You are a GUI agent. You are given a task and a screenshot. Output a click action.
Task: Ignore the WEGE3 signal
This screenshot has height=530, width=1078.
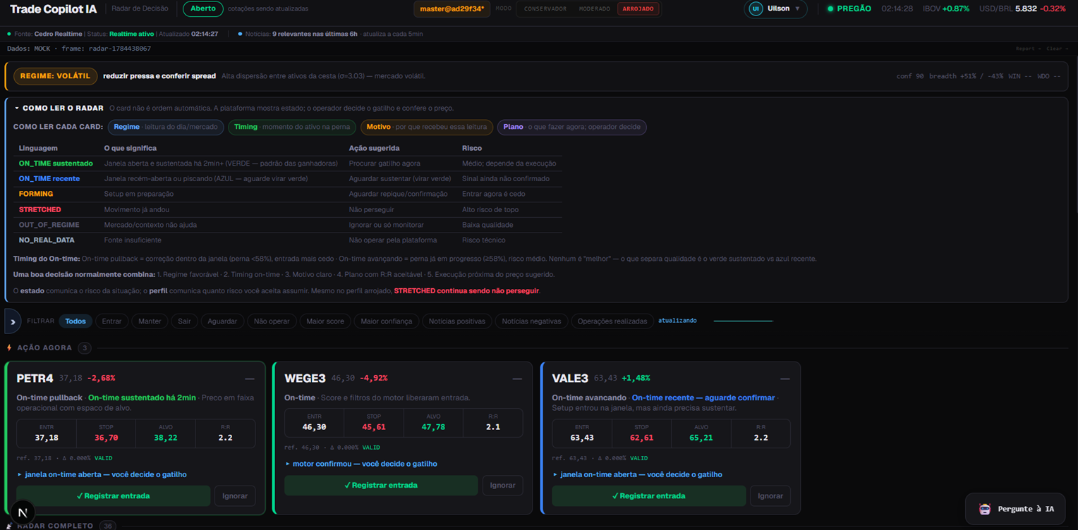point(502,486)
